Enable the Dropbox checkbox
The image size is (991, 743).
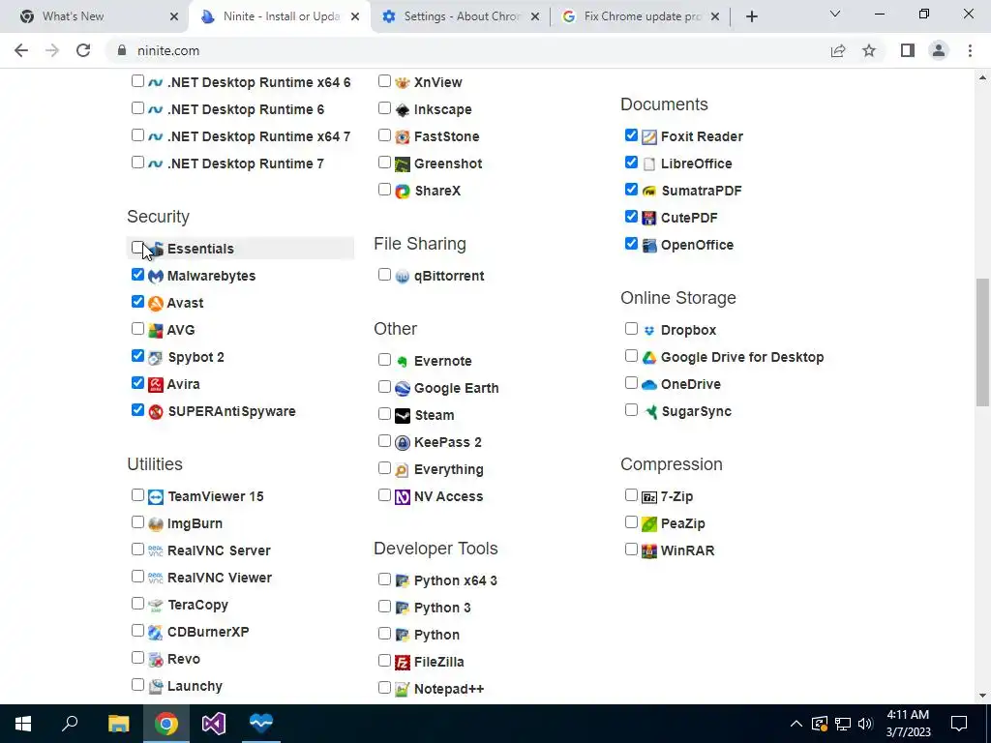pyautogui.click(x=631, y=329)
